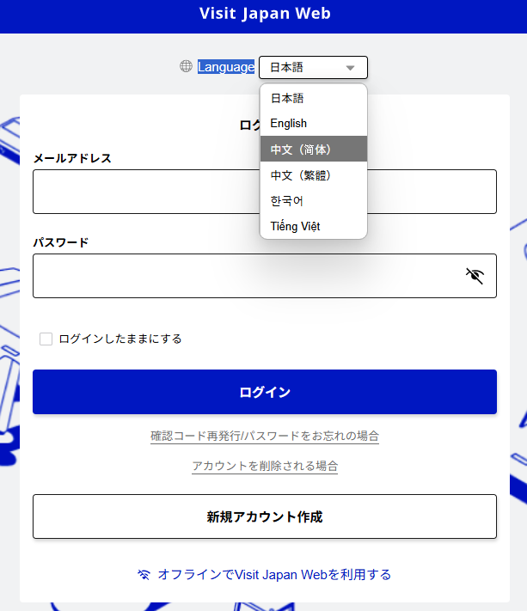This screenshot has width=527, height=611.
Task: Click the offline wifi-off icon
Action: 144,575
